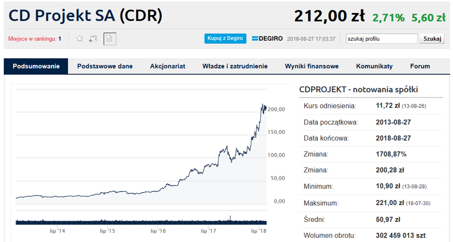Click the boxed document icon beside the wallet
The height and width of the screenshot is (242, 453).
[x=110, y=38]
